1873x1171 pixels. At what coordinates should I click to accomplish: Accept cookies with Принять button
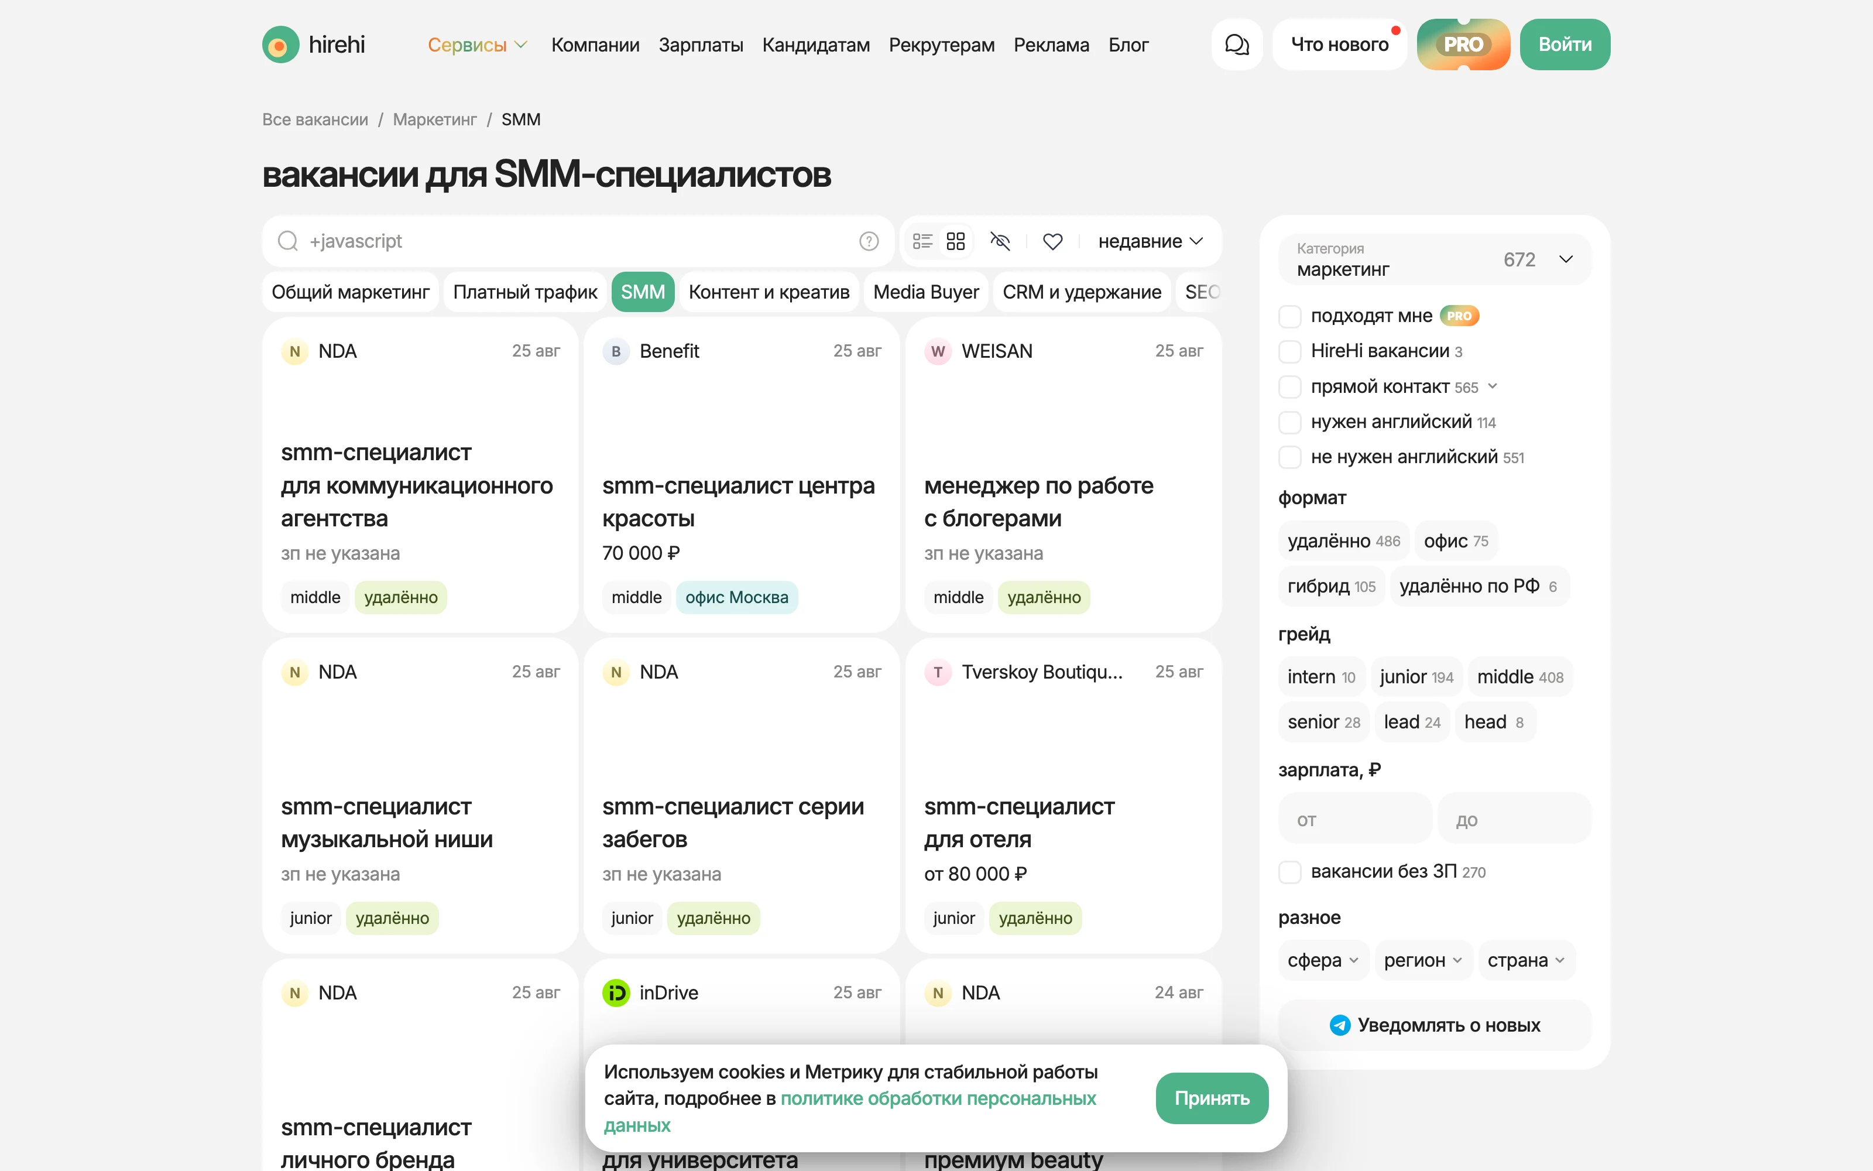(1211, 1098)
